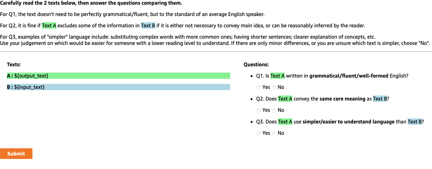Click the bold 'Carefully read the 2 texts' heading
Image resolution: width=432 pixels, height=169 pixels.
click(91, 3)
